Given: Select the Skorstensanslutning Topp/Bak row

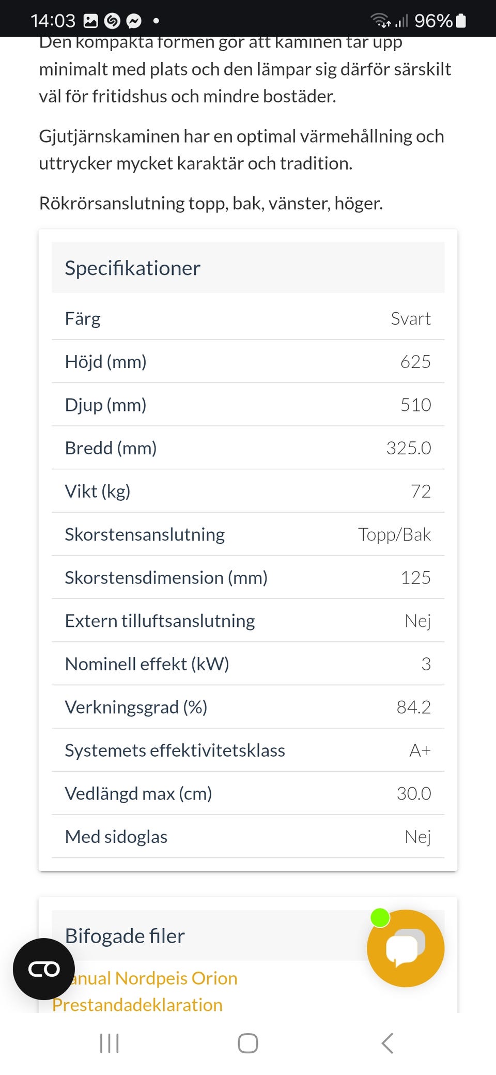Looking at the screenshot, I should point(248,534).
